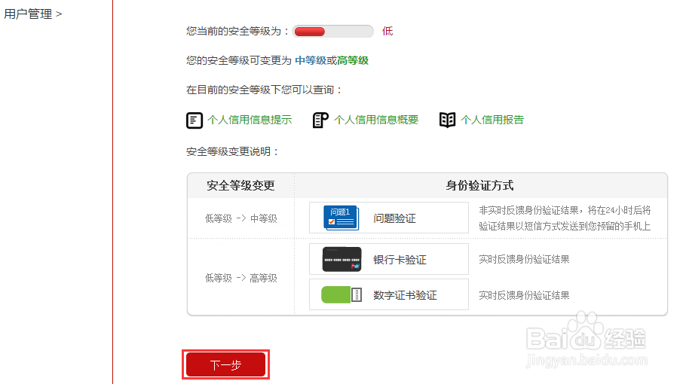The width and height of the screenshot is (686, 384).
Task: Click the red 下一步 button
Action: click(225, 364)
